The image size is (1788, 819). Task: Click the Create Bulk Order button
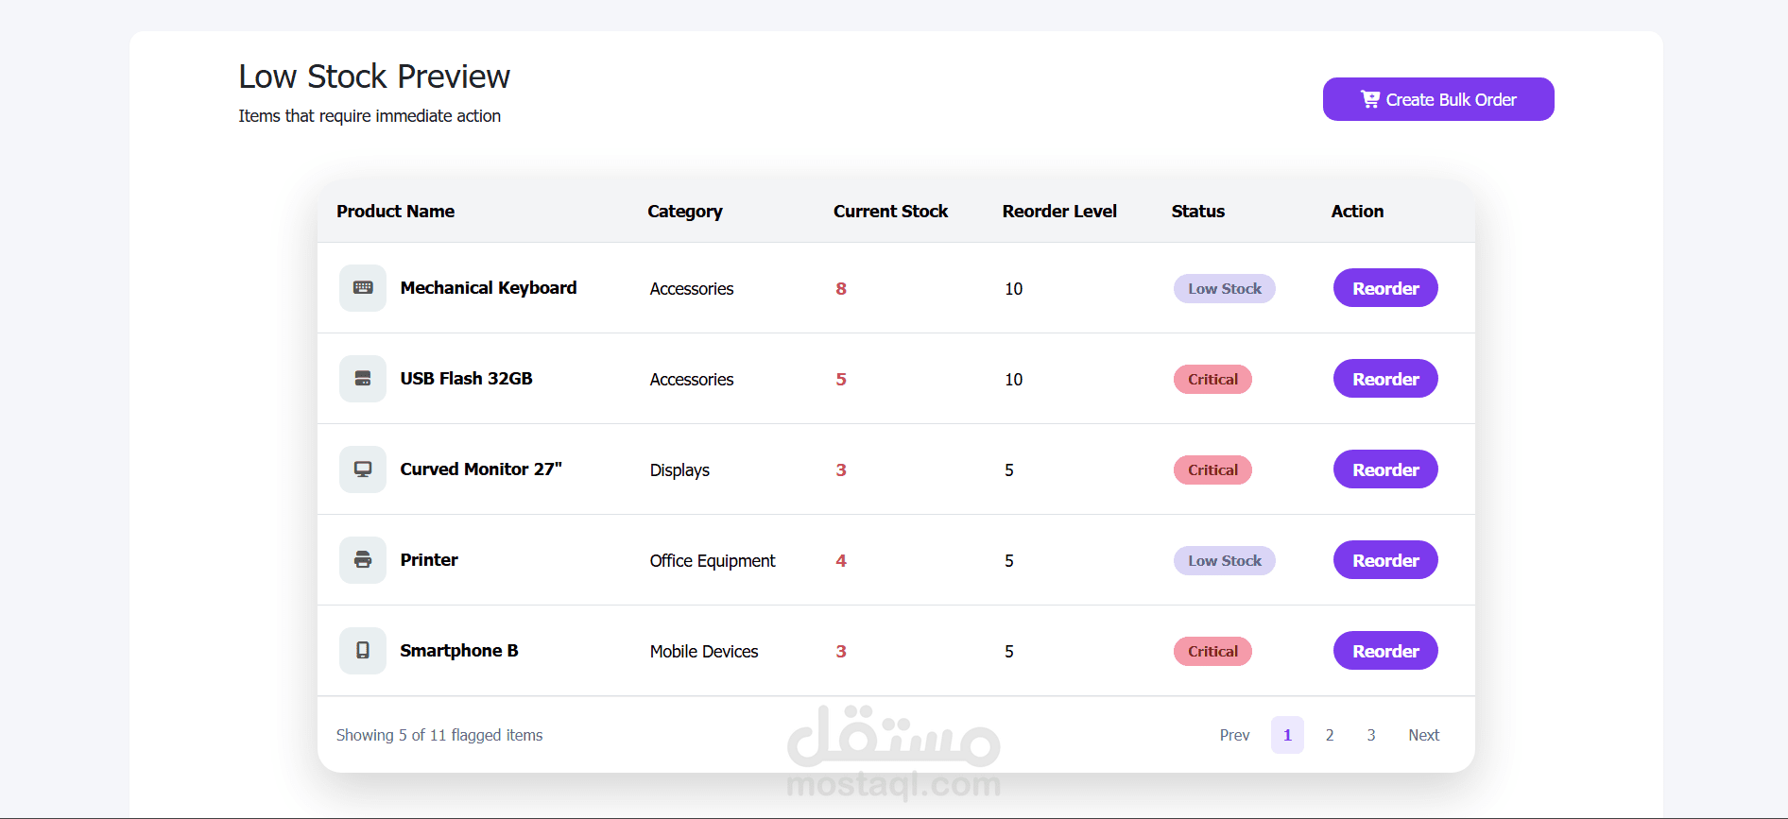1438,99
